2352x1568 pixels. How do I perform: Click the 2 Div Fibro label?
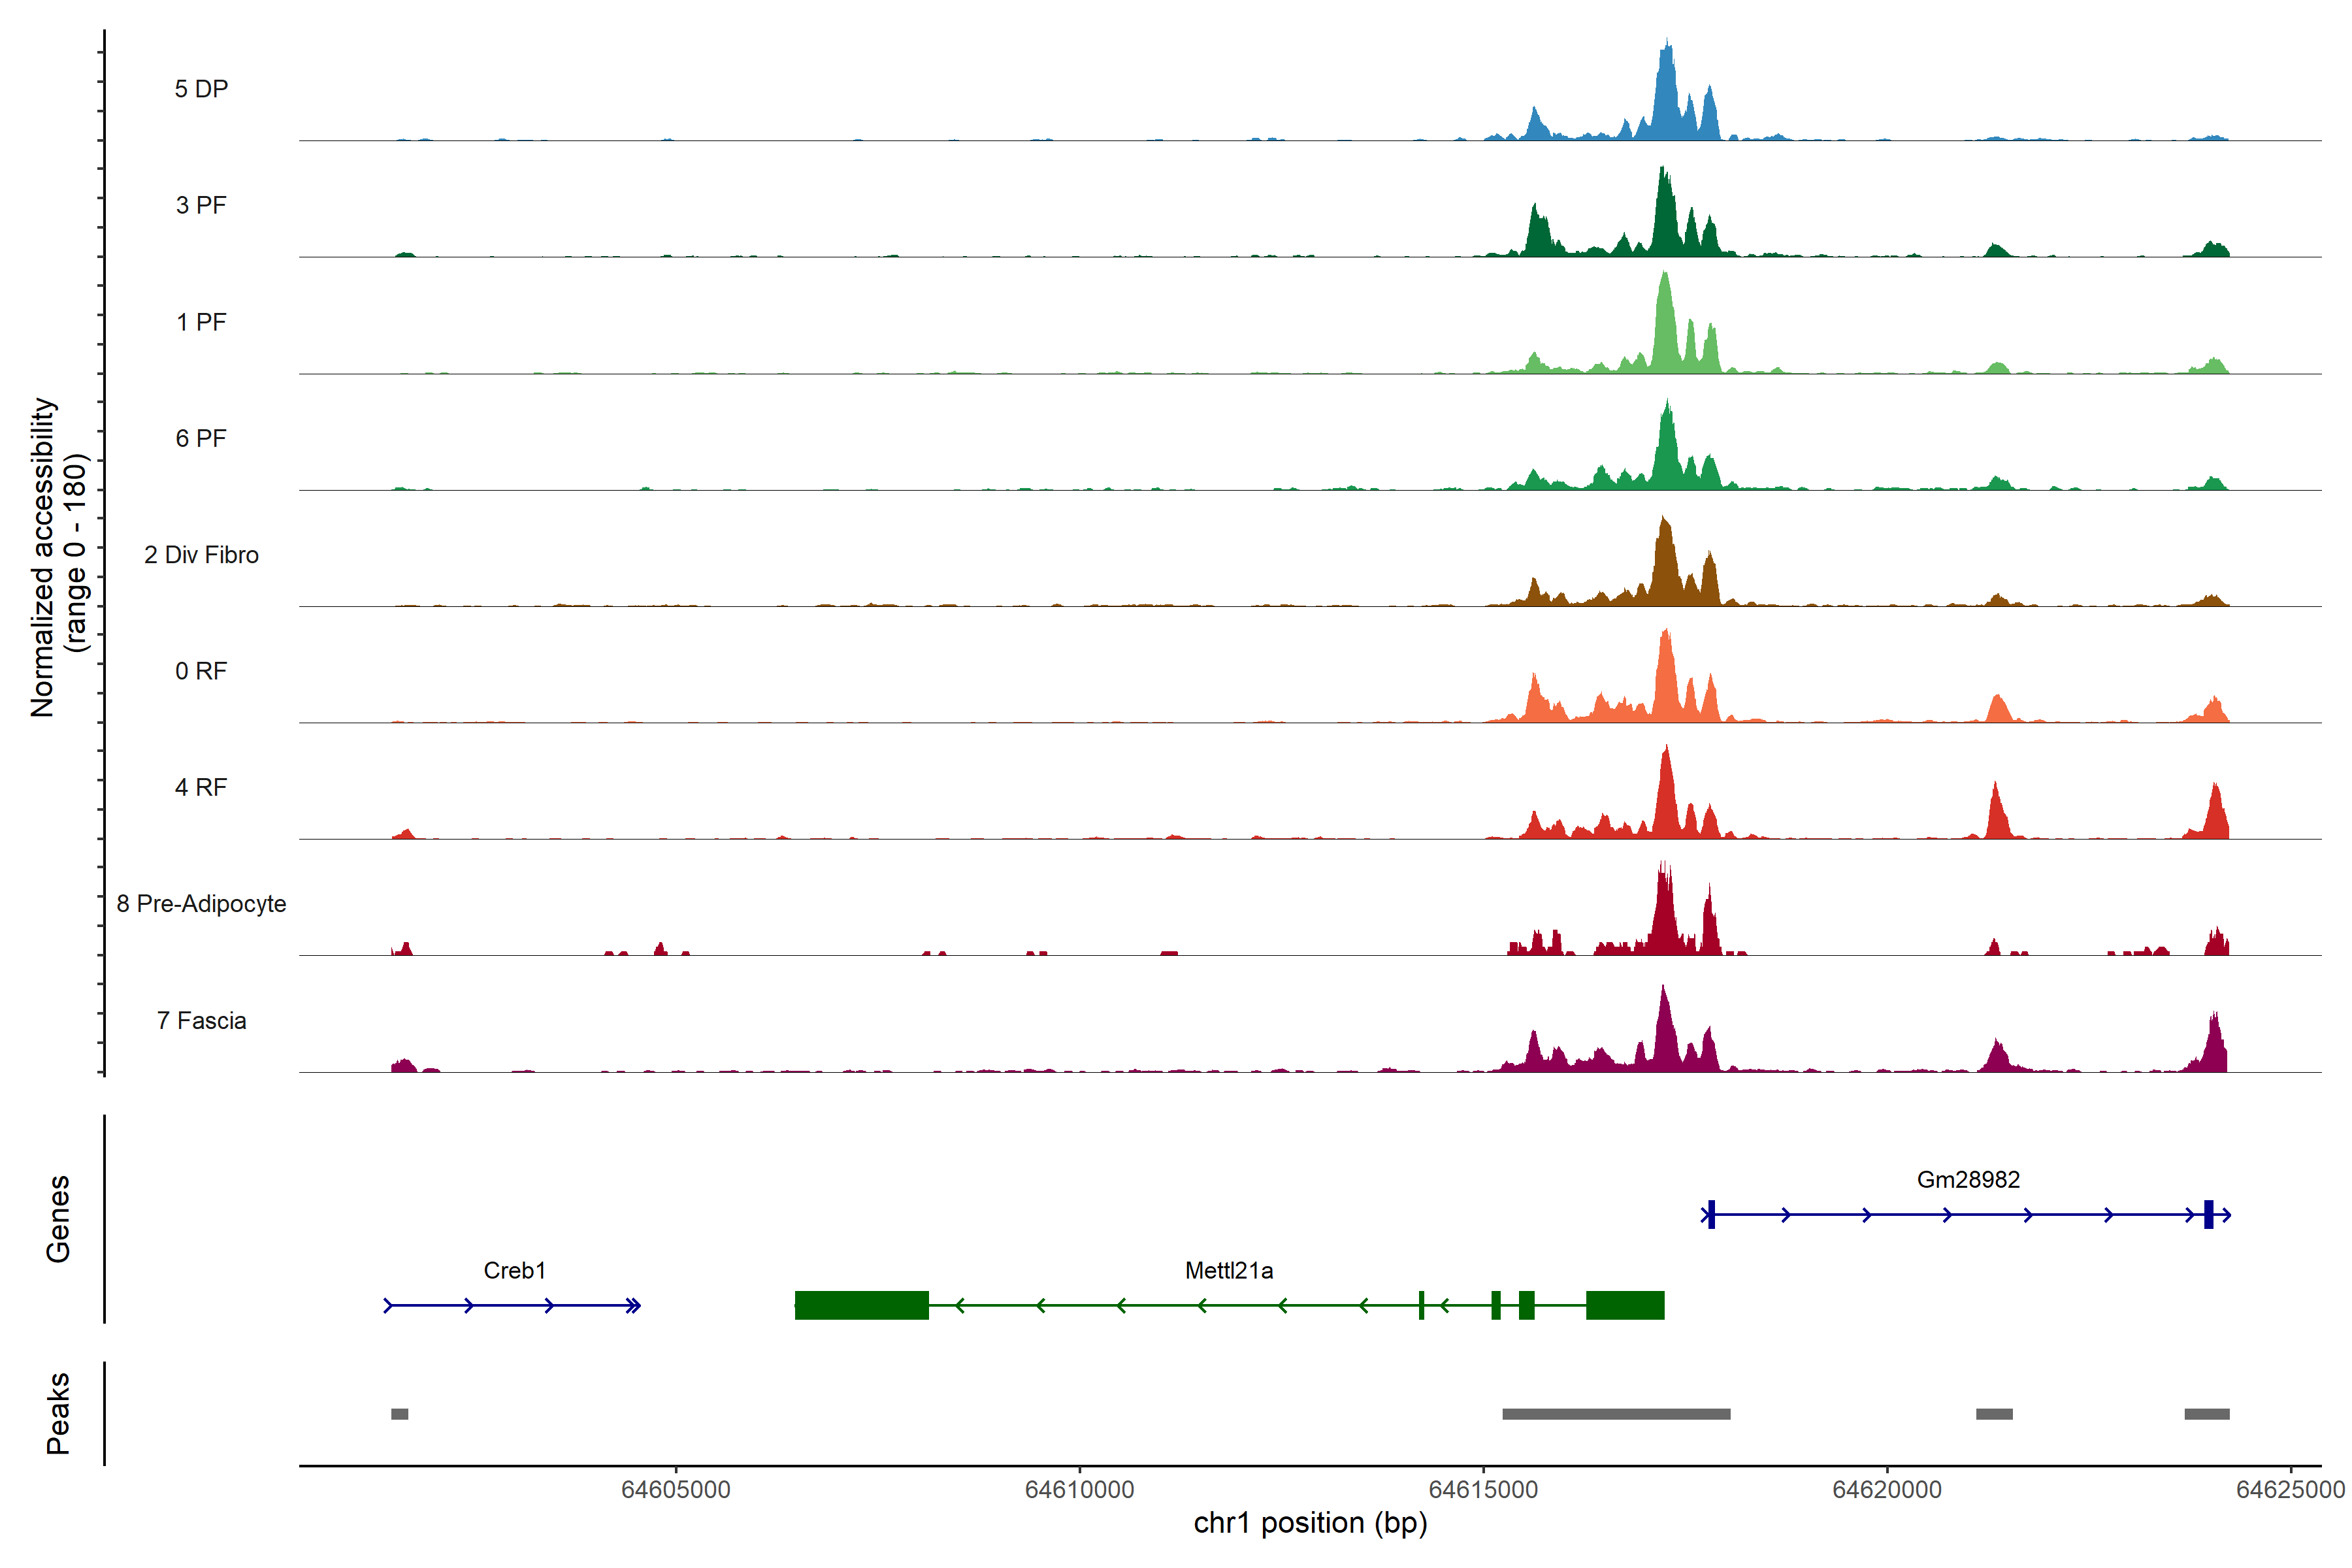point(201,555)
